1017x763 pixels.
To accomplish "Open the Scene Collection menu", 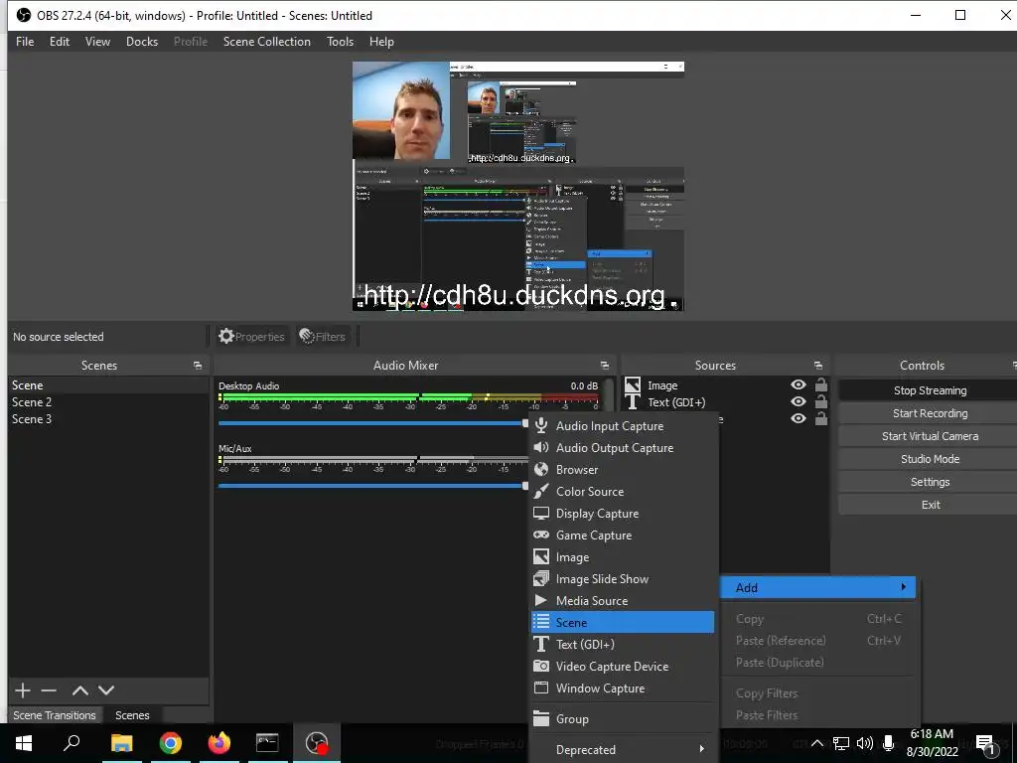I will coord(266,42).
